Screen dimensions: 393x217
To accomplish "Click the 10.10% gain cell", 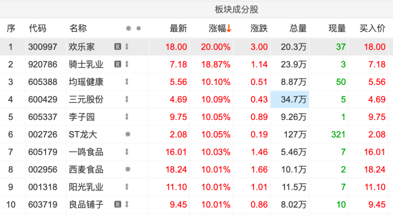I will [215, 82].
